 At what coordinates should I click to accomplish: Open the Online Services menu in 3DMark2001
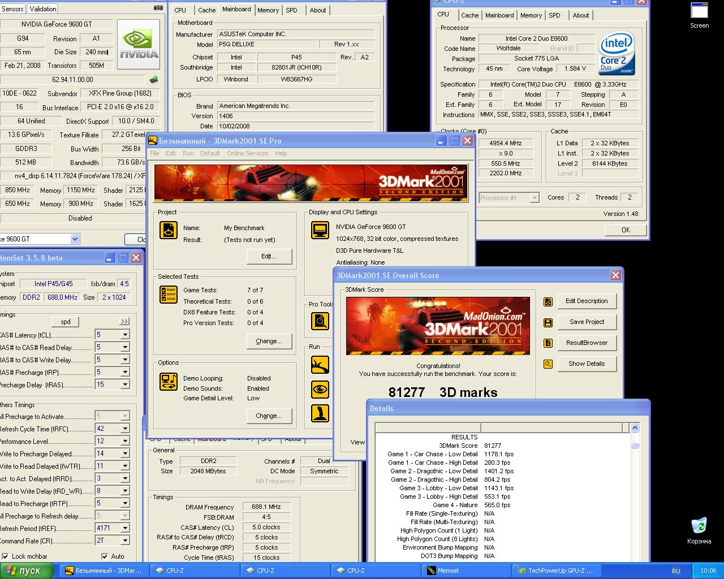tap(247, 153)
